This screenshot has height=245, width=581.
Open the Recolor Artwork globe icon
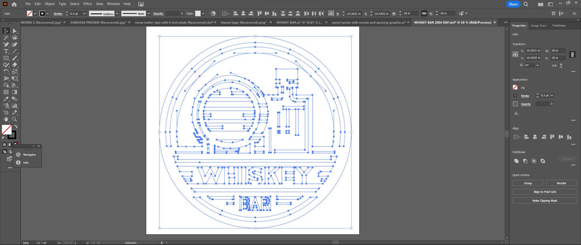click(213, 13)
